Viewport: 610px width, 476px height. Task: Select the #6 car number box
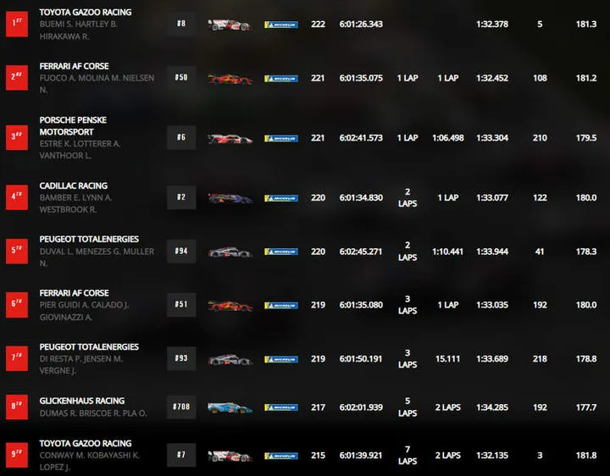coord(181,137)
